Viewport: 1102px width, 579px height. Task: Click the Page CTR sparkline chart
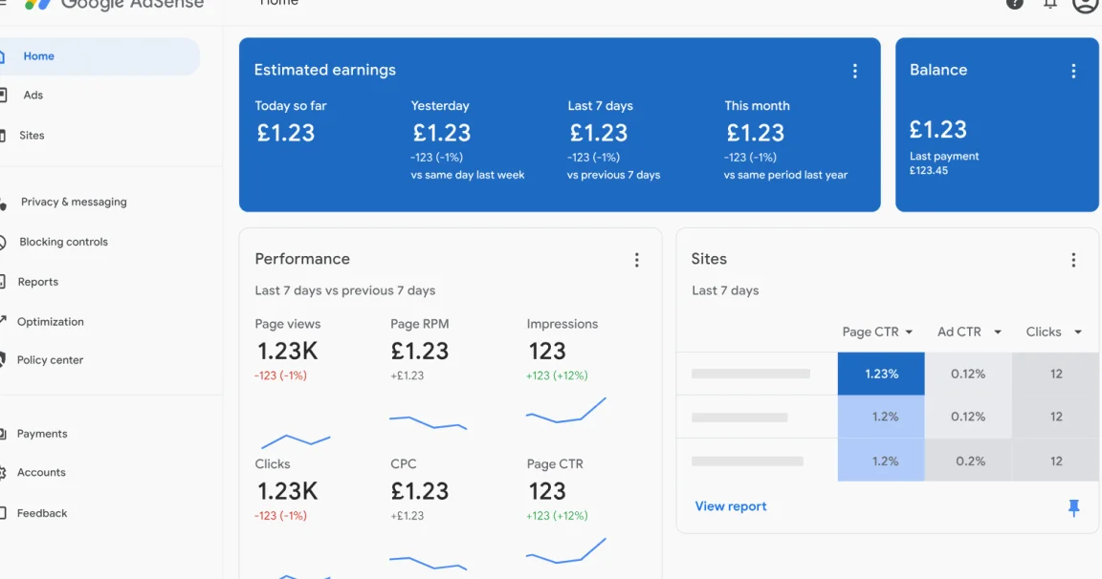[x=564, y=550]
